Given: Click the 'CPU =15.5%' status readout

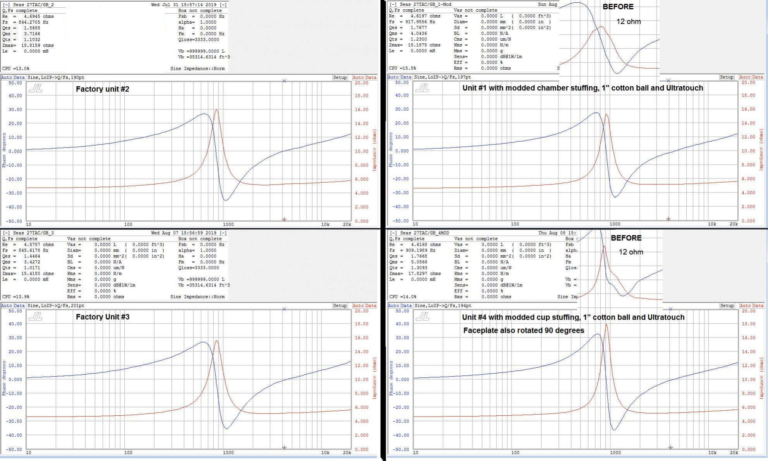Looking at the screenshot, I should 403,68.
